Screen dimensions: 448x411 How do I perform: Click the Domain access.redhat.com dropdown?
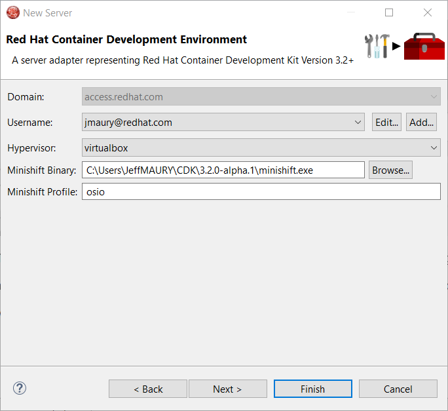click(261, 97)
